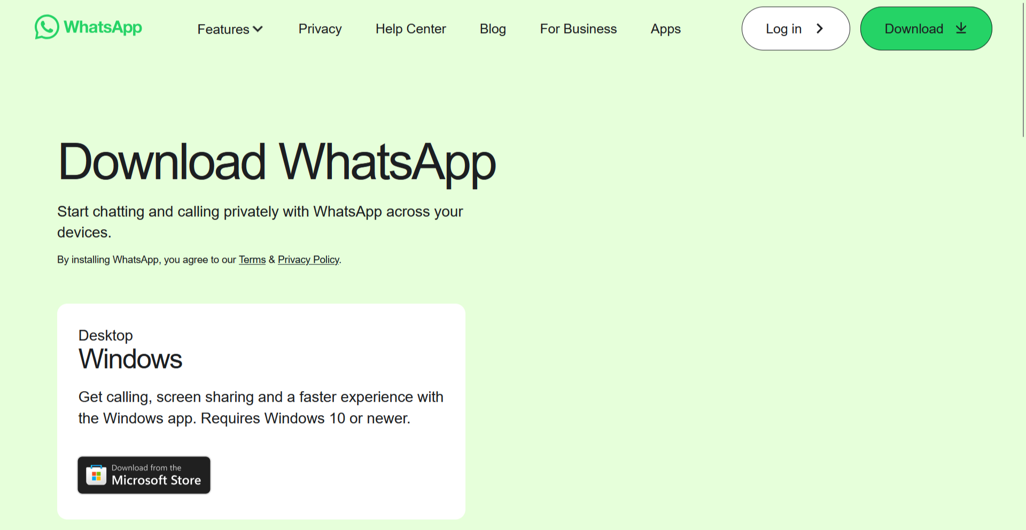Click the Log in button

pos(796,29)
